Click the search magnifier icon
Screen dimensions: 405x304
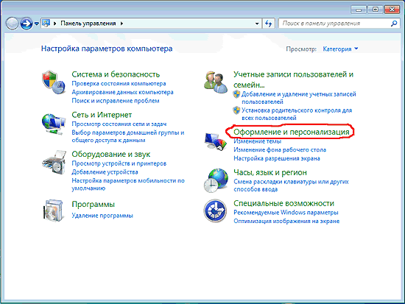pos(394,24)
